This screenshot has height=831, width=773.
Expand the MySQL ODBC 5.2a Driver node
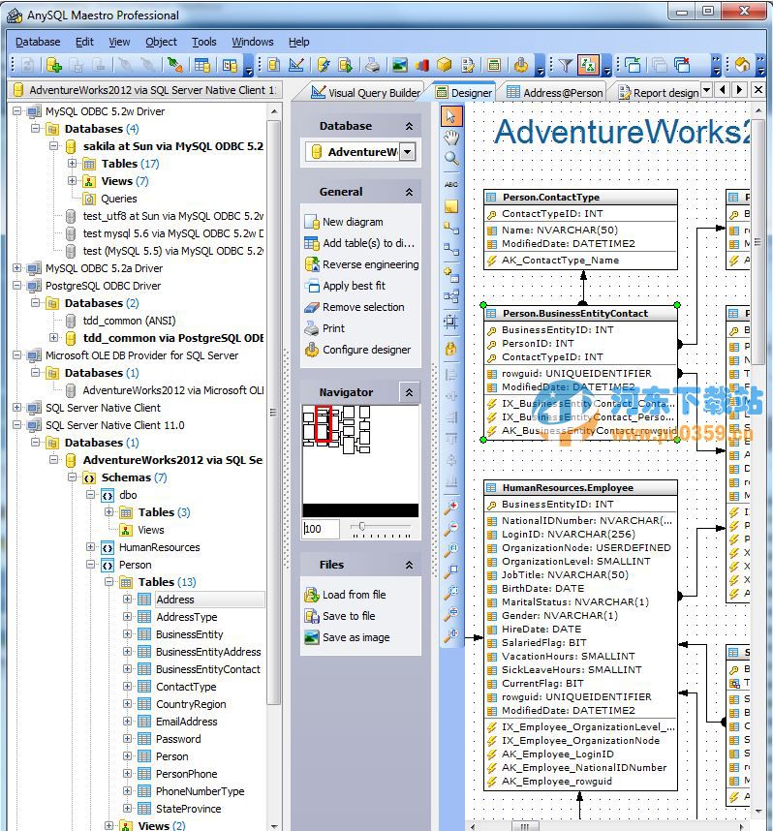click(x=17, y=268)
